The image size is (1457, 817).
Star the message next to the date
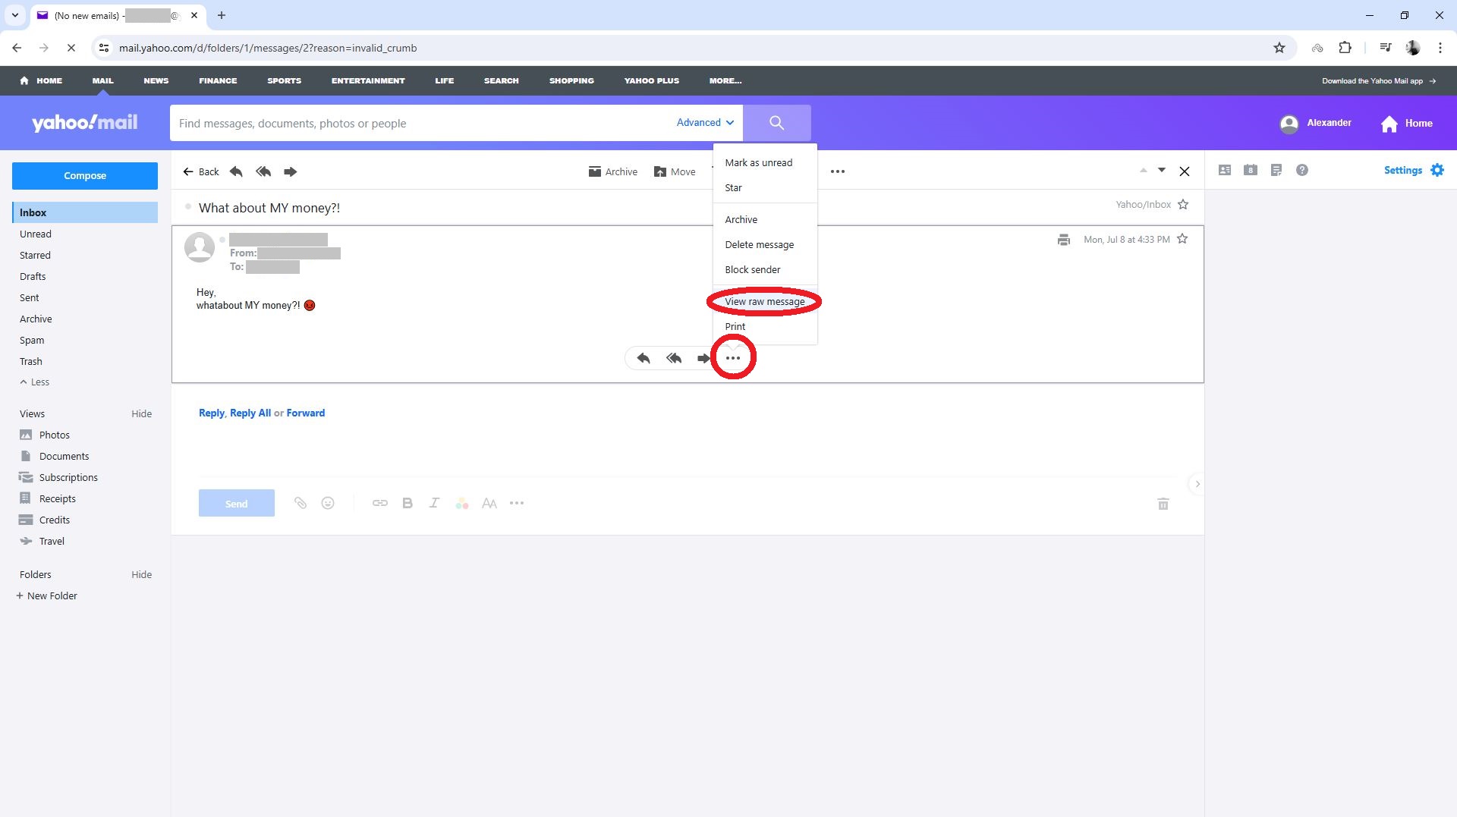[1182, 239]
